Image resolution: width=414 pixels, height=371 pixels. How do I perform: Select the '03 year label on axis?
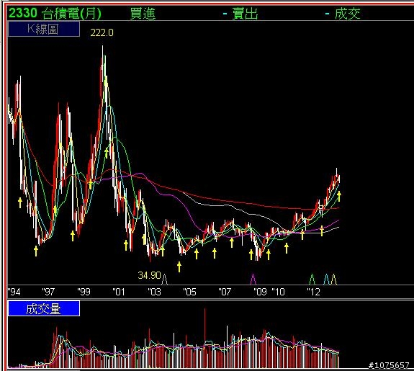(155, 292)
